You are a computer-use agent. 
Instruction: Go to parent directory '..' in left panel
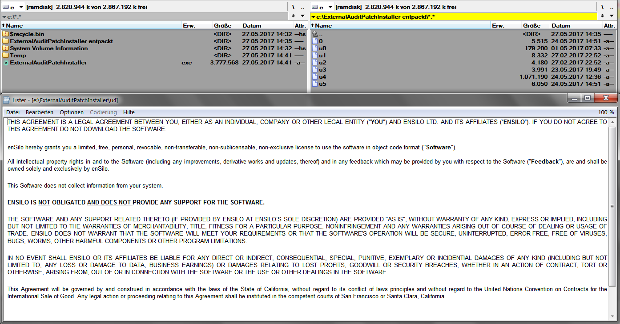pos(302,7)
